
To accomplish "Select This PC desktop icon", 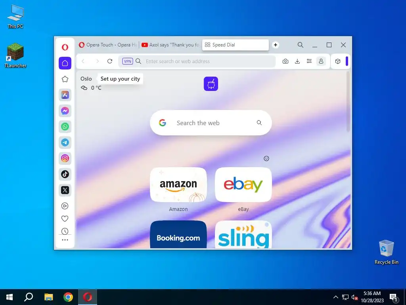I will (x=15, y=17).
